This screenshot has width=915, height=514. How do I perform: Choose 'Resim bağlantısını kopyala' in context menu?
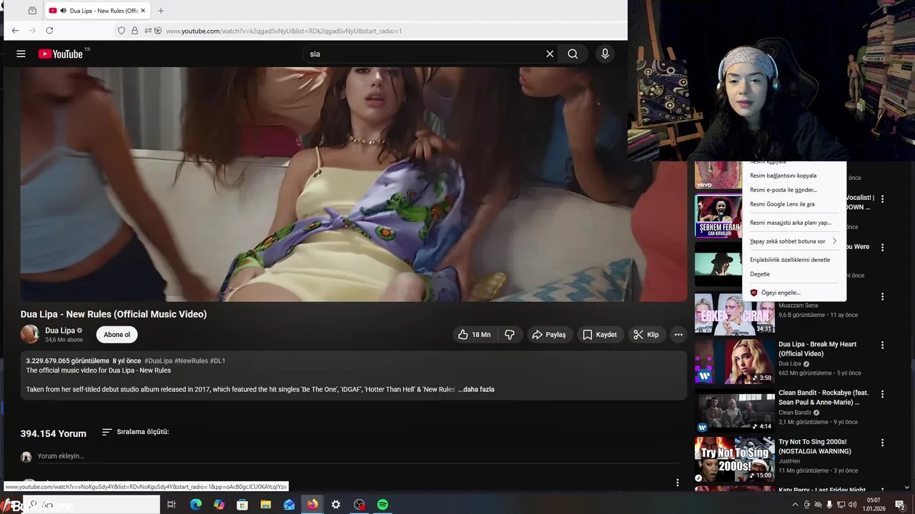(793, 176)
